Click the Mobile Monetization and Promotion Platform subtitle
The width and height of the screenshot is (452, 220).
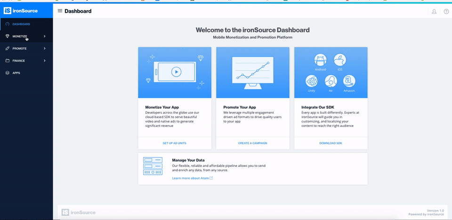252,38
